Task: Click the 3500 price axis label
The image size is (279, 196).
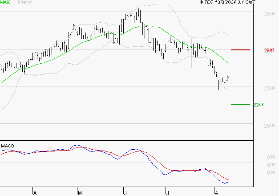Action: [x=270, y=14]
